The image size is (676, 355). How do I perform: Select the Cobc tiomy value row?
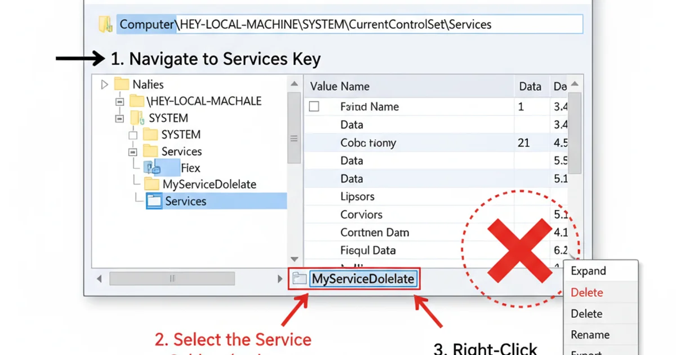click(x=368, y=143)
